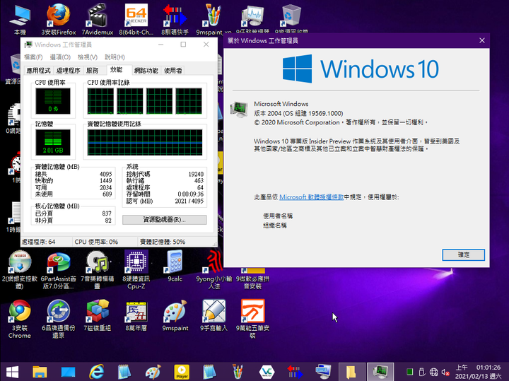Open the 8刪碼快手 desktop shortcut
The width and height of the screenshot is (509, 381).
(175, 20)
